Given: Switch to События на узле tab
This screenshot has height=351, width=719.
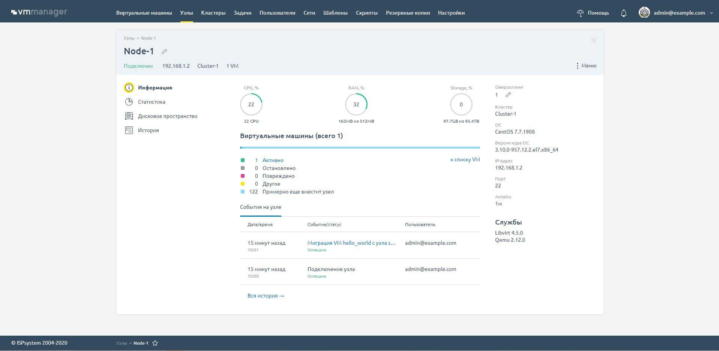Looking at the screenshot, I should 261,207.
